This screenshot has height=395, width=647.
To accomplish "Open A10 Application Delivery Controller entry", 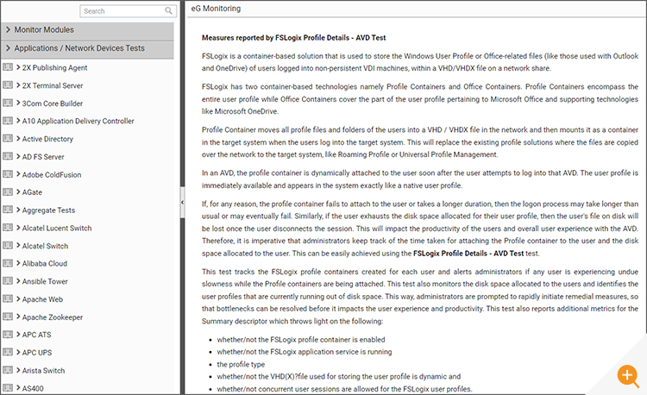I will (x=78, y=122).
